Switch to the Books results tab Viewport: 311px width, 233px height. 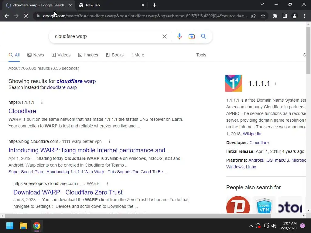click(114, 55)
